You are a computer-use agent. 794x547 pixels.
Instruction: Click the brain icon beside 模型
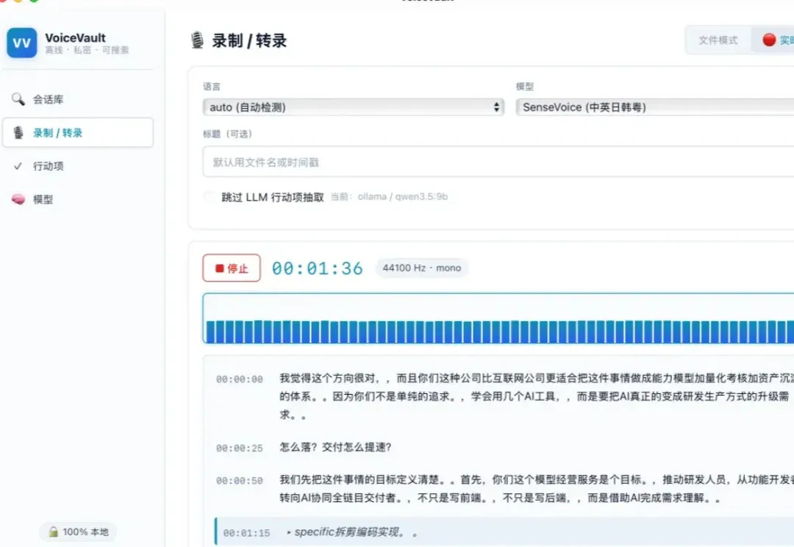tap(18, 199)
